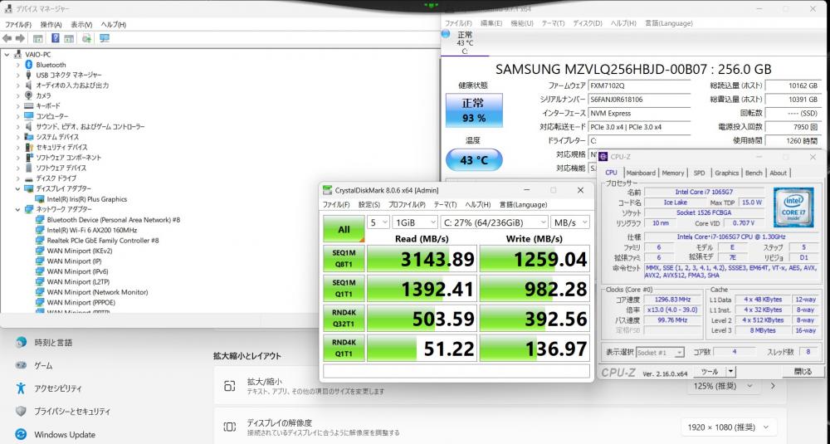
Task: Collapse the VAIO-PC root node
Action: pos(7,55)
